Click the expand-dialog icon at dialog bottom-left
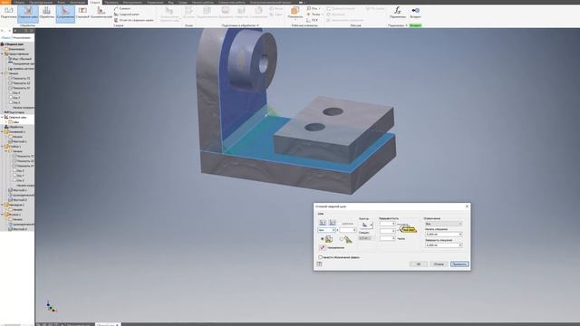Screen dimensions: 580x326 (x=319, y=264)
